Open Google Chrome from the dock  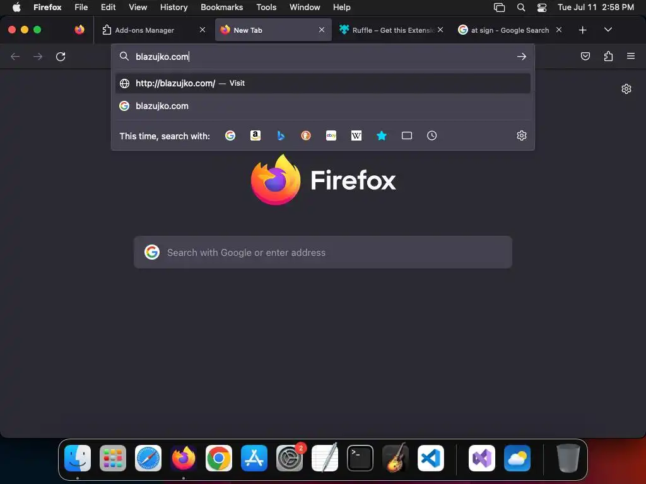tap(219, 458)
